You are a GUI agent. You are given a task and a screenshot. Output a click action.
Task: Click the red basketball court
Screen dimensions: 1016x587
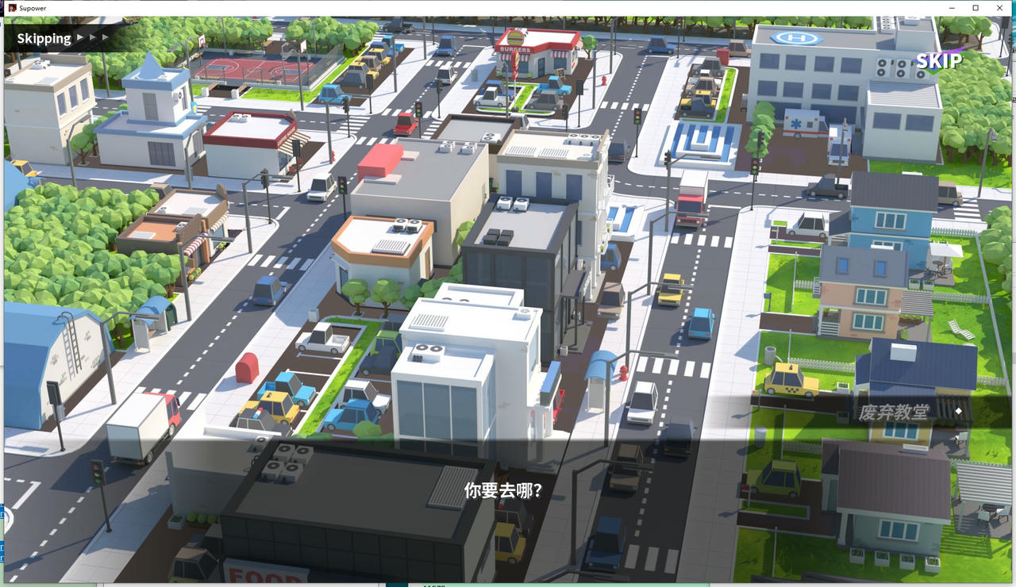point(238,70)
